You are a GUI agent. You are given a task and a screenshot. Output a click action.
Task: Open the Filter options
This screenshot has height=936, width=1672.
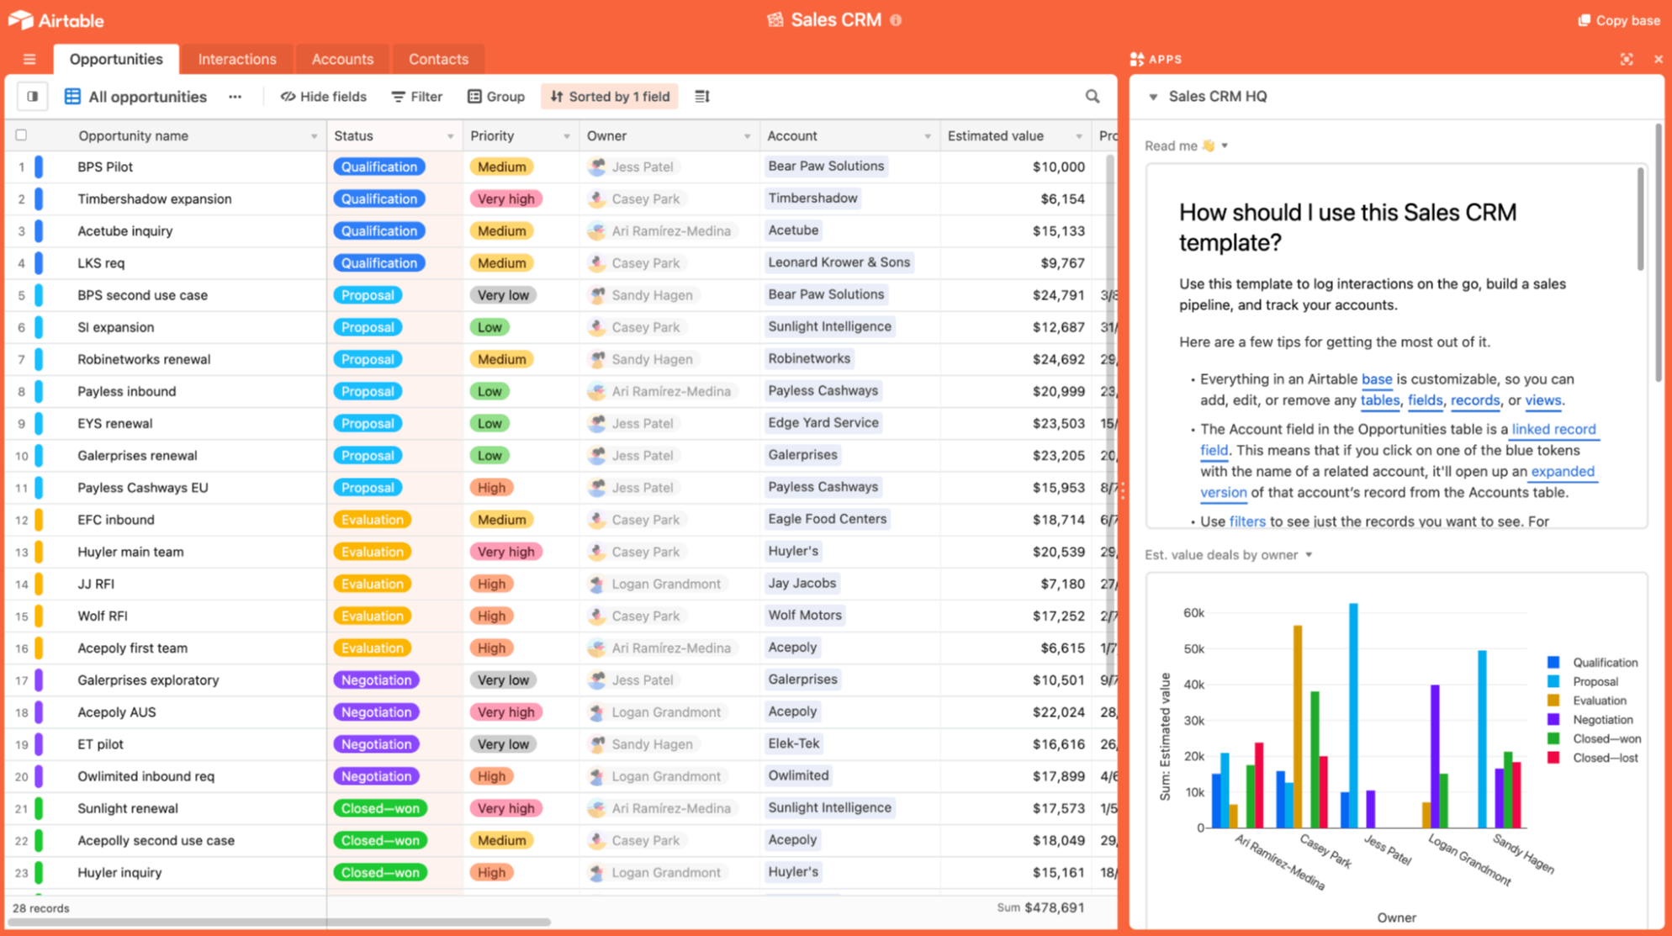[416, 96]
